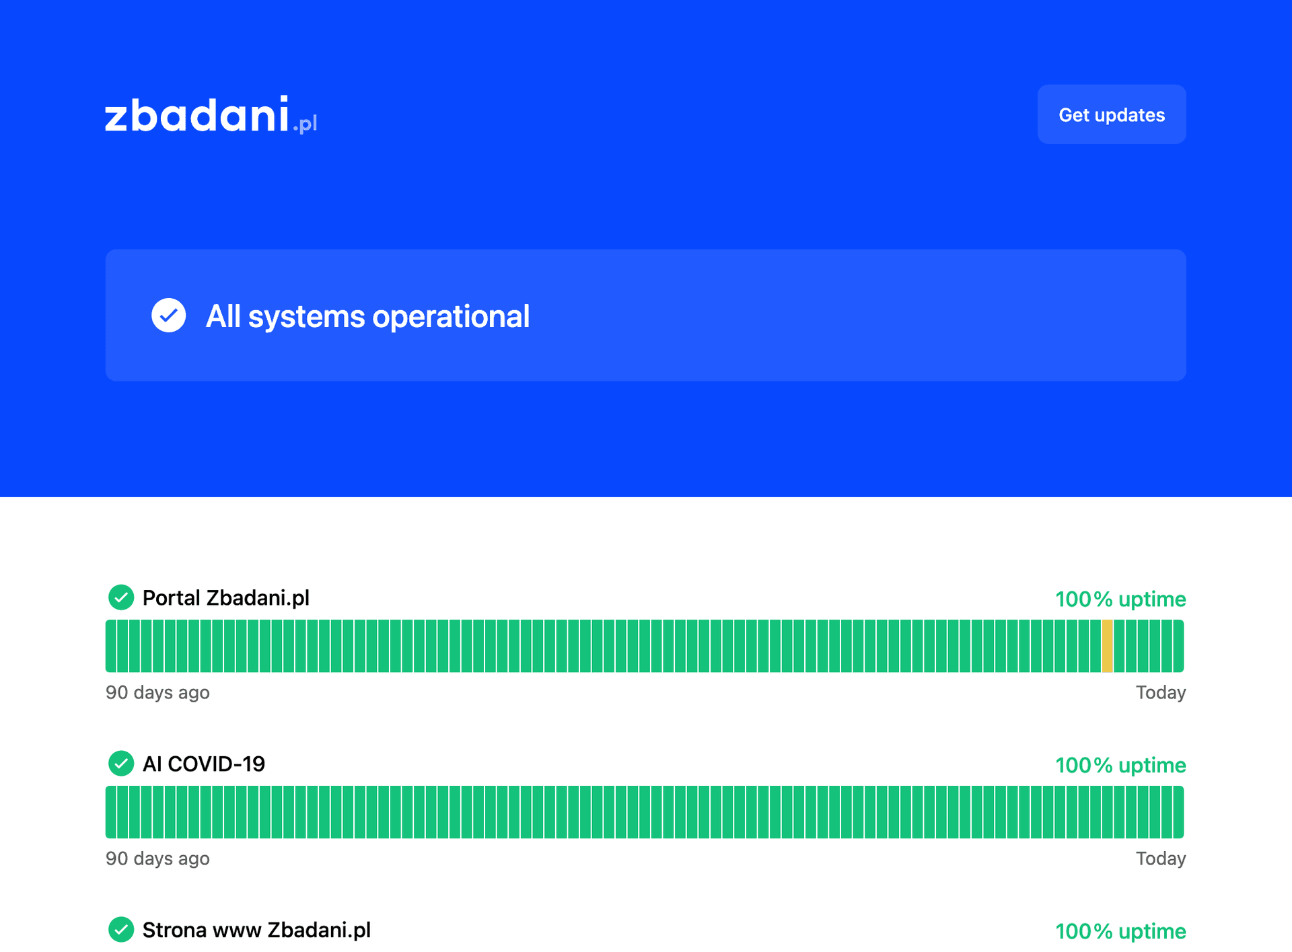Click the Portal Zbadani.pl service name
The height and width of the screenshot is (952, 1292).
[x=226, y=598]
